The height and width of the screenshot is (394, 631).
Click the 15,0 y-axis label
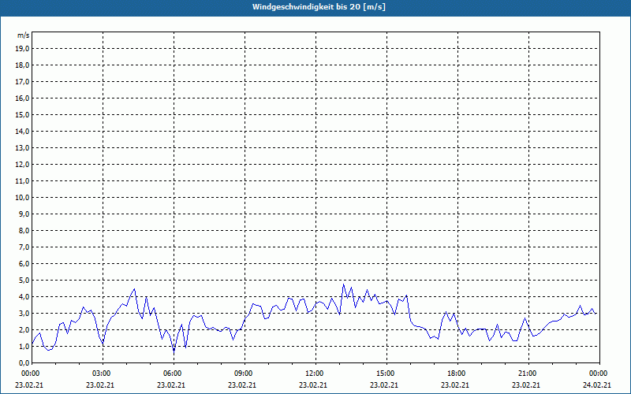pos(22,114)
